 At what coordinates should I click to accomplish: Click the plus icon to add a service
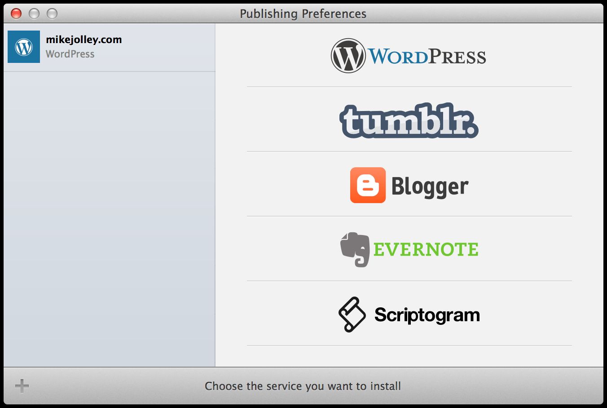click(21, 386)
